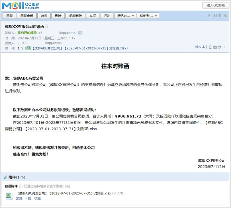This screenshot has width=231, height=208.
Task: Click the 回复 button
Action: click(x=9, y=16)
